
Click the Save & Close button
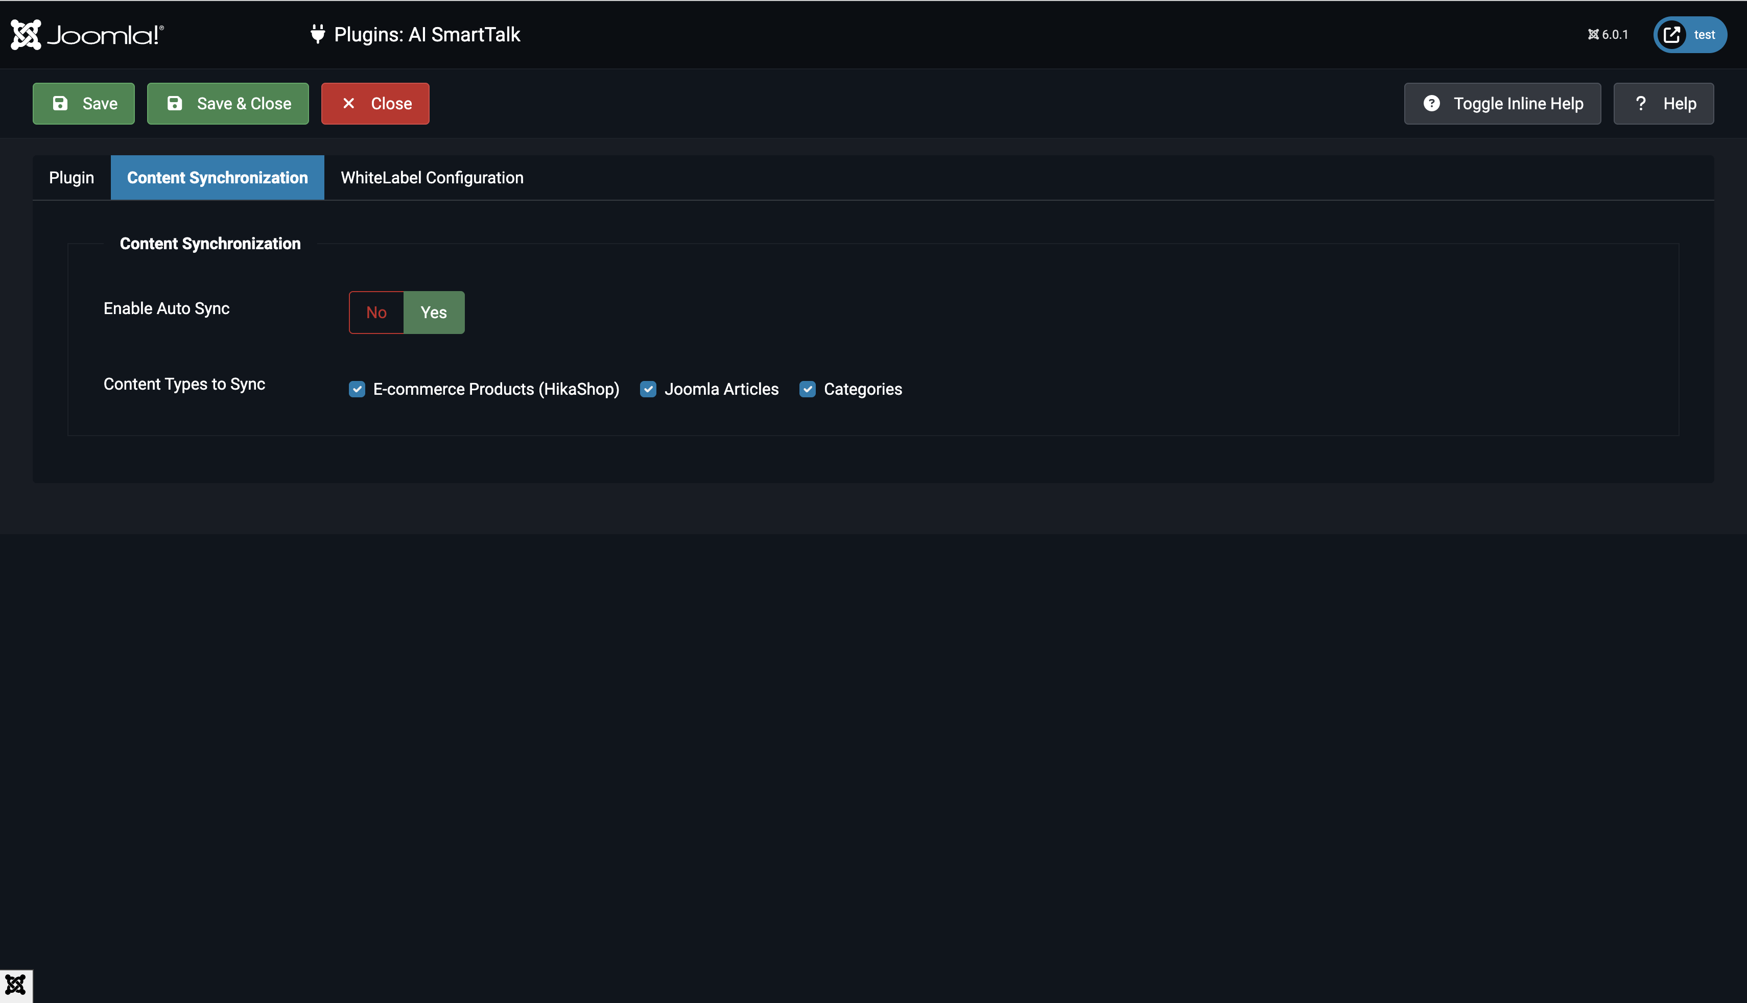coord(227,103)
